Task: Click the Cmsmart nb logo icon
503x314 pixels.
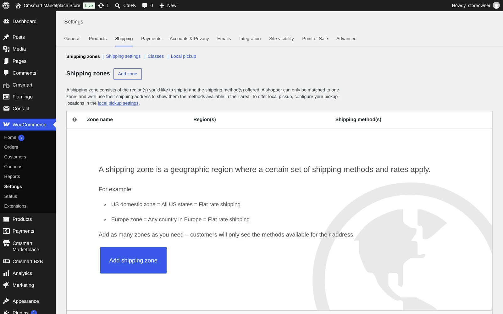Action: pyautogui.click(x=6, y=85)
